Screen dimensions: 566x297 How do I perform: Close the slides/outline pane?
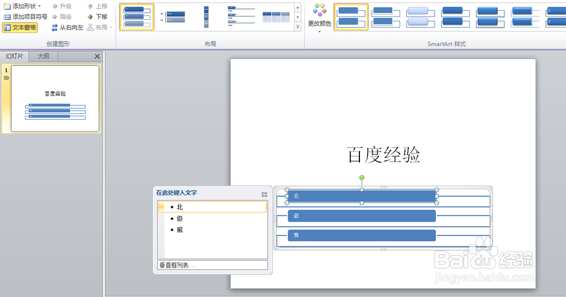tap(97, 56)
